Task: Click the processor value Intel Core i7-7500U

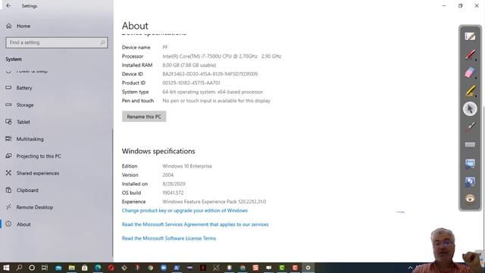Action: pos(222,56)
